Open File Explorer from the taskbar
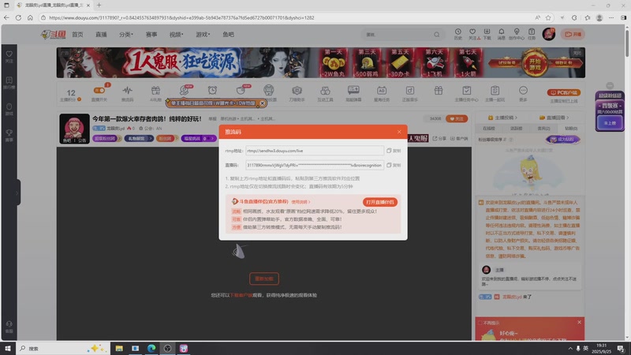The image size is (631, 355). (119, 348)
